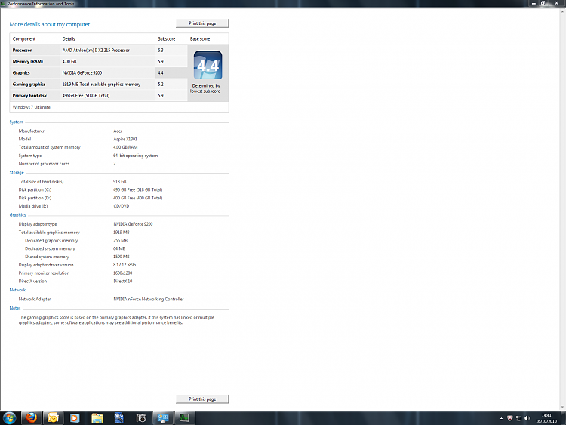Click Number of processor cores label
The width and height of the screenshot is (566, 425).
coord(44,164)
